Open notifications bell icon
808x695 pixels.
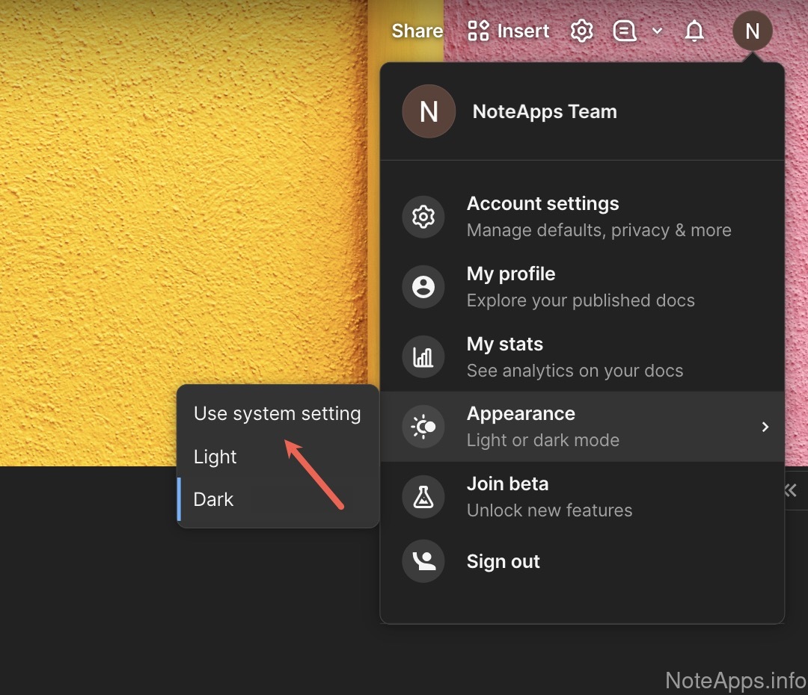[694, 31]
